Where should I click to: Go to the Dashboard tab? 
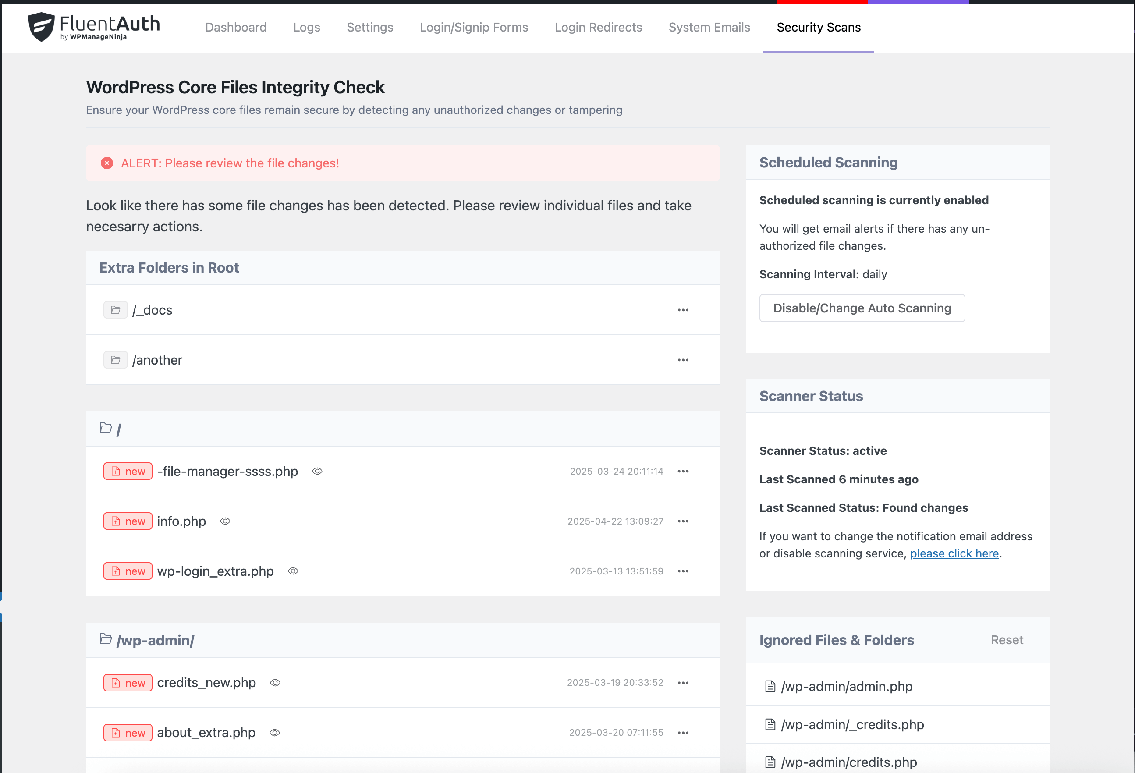[x=236, y=27]
